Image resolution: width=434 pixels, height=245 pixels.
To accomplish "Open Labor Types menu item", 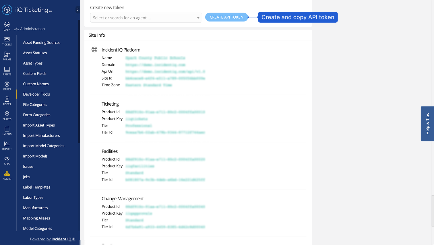I will [33, 197].
